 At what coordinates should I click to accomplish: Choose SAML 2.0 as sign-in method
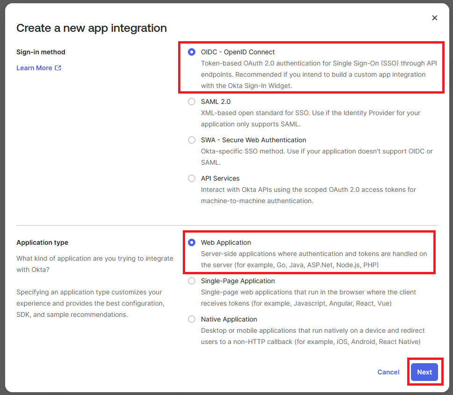click(192, 102)
